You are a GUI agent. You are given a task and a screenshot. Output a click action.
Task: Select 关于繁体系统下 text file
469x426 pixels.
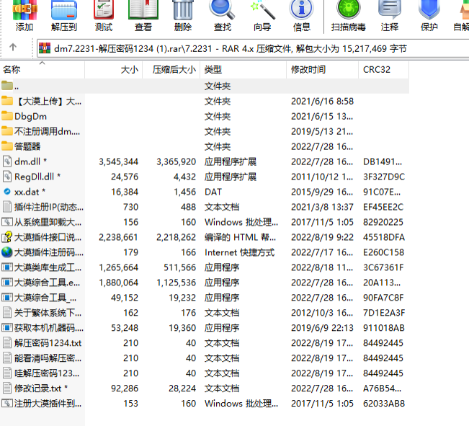coord(42,313)
